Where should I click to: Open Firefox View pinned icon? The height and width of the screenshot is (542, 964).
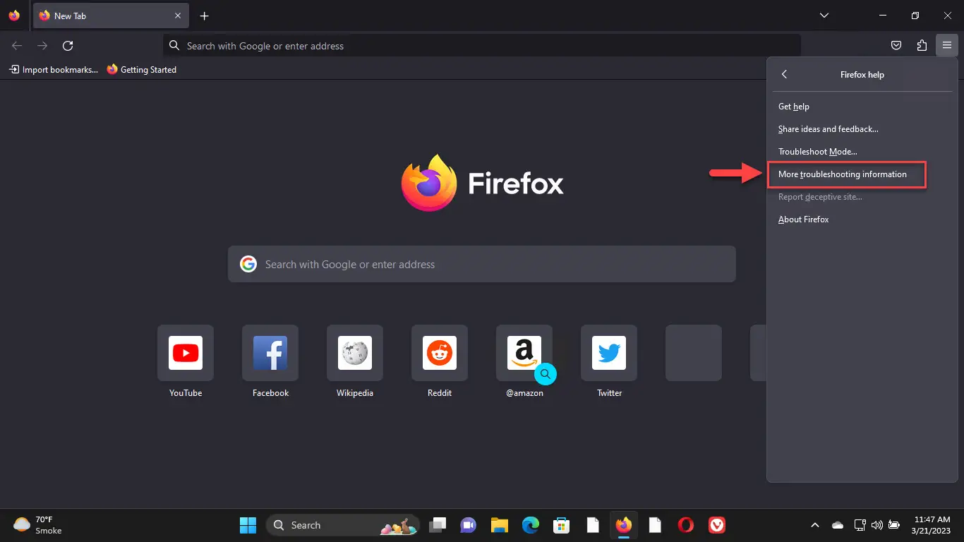tap(14, 16)
